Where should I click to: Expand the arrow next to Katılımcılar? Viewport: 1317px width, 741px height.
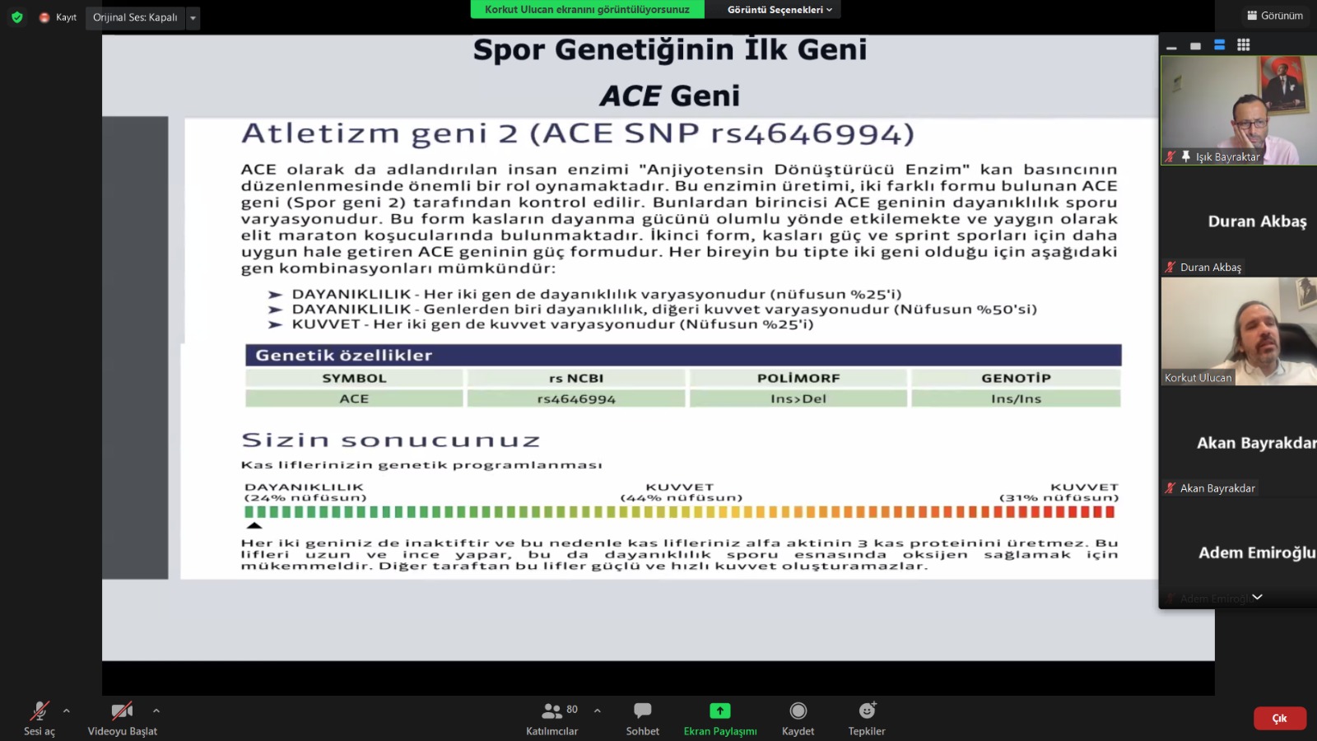(598, 711)
